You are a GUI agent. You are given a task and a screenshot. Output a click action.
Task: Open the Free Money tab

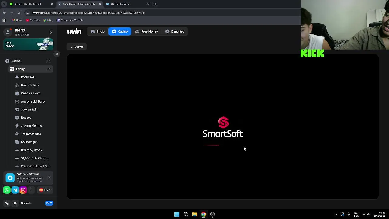146,31
